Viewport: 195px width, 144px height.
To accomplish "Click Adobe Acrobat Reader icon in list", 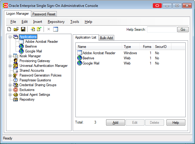I will (79, 53).
